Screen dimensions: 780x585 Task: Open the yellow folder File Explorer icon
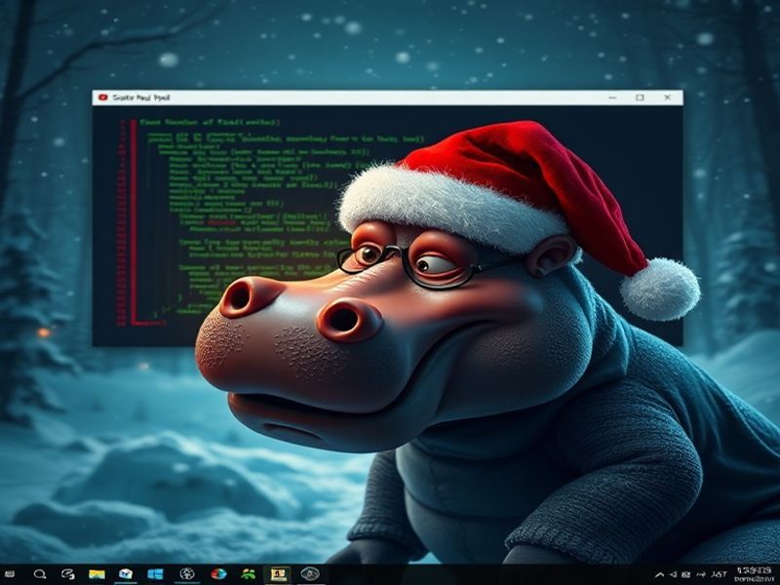tap(97, 574)
